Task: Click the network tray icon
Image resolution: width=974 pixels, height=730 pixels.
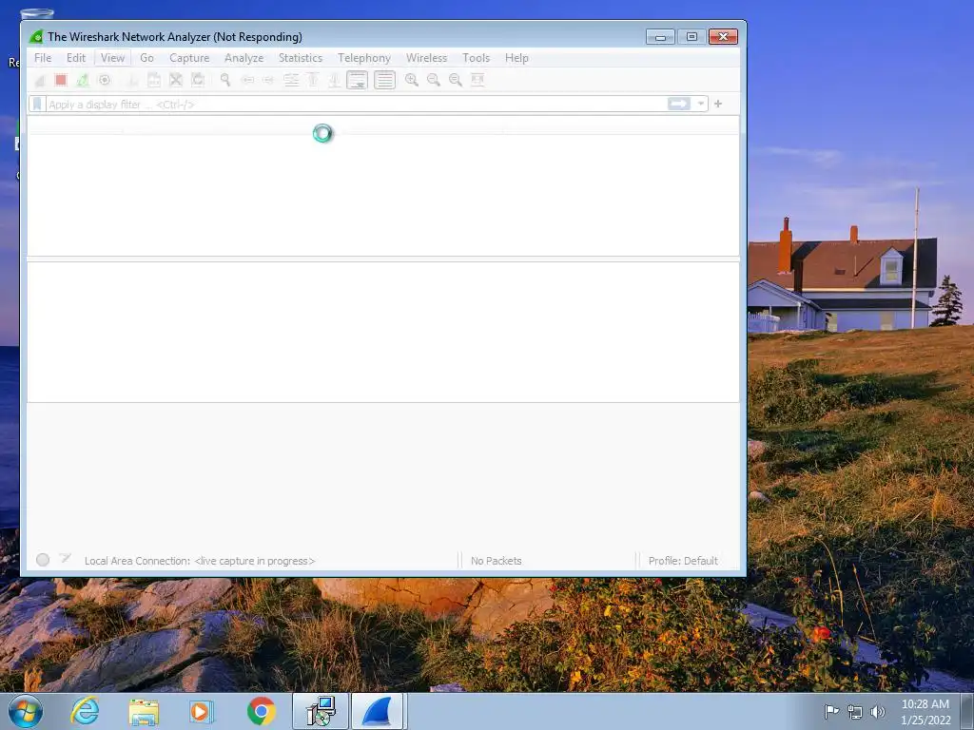Action: [x=855, y=712]
